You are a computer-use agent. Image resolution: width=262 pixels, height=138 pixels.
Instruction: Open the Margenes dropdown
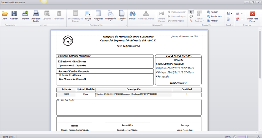[x=98, y=16]
